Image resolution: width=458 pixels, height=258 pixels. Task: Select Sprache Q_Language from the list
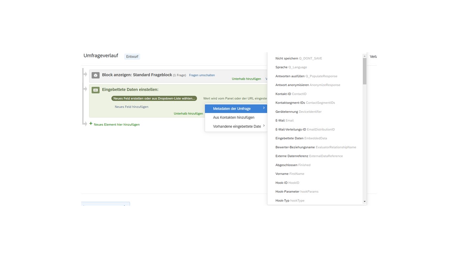point(291,67)
